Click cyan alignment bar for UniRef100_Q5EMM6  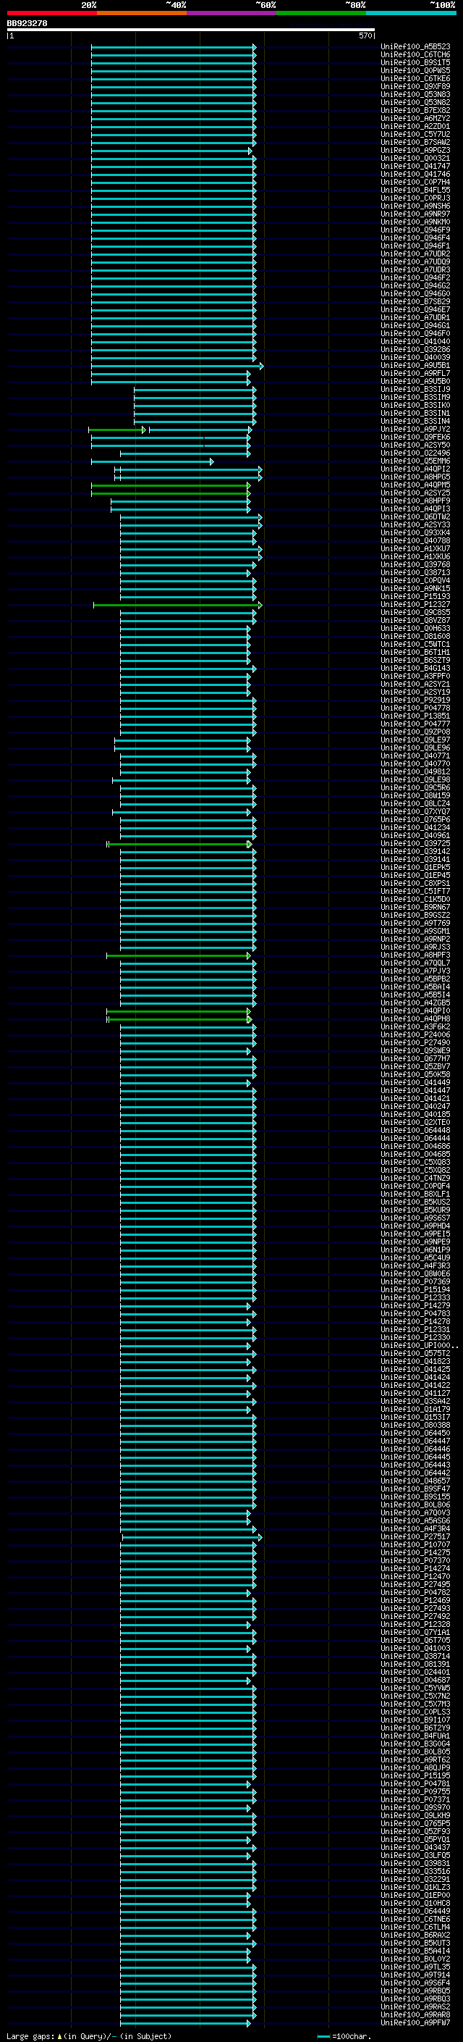coord(152,461)
